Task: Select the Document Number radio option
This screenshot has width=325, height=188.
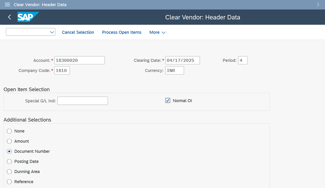Action: point(9,151)
